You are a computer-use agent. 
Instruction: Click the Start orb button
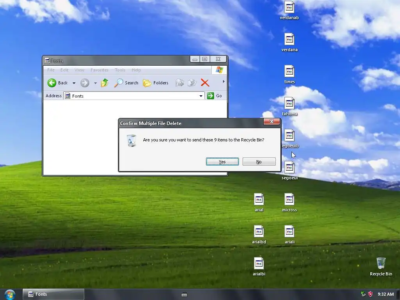(10, 295)
